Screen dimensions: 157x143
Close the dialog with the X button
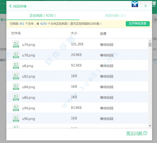(145, 6)
